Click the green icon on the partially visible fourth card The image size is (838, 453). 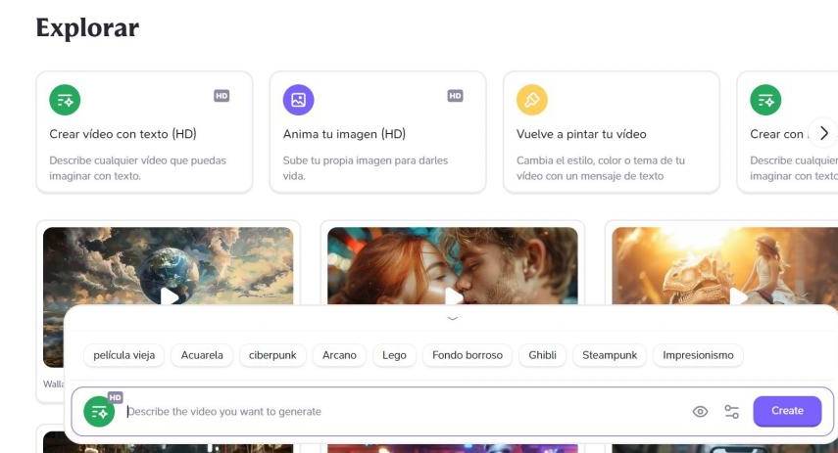[765, 100]
